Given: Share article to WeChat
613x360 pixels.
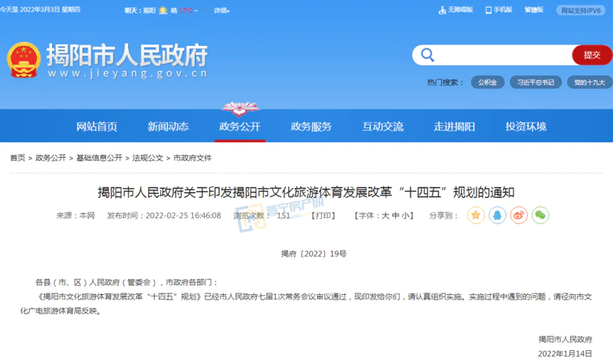Looking at the screenshot, I should coord(541,215).
